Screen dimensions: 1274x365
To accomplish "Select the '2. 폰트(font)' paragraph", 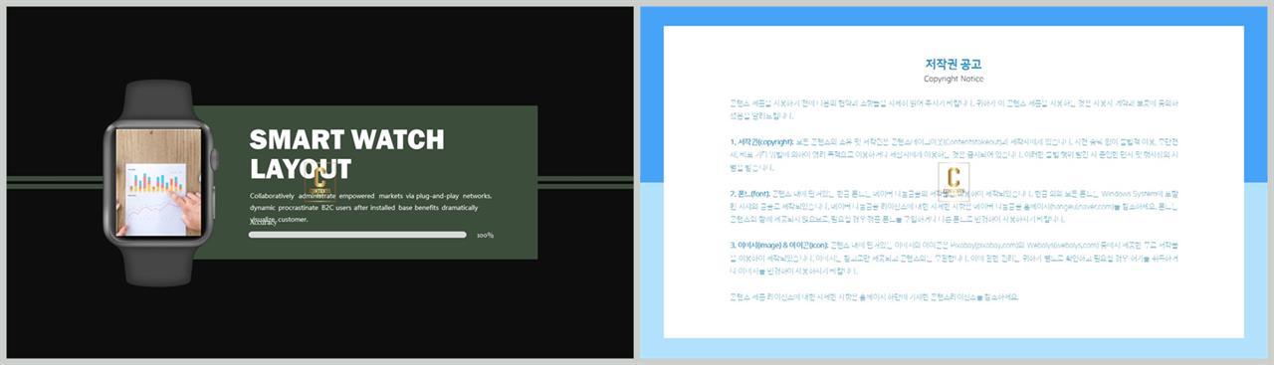I will pos(954,206).
